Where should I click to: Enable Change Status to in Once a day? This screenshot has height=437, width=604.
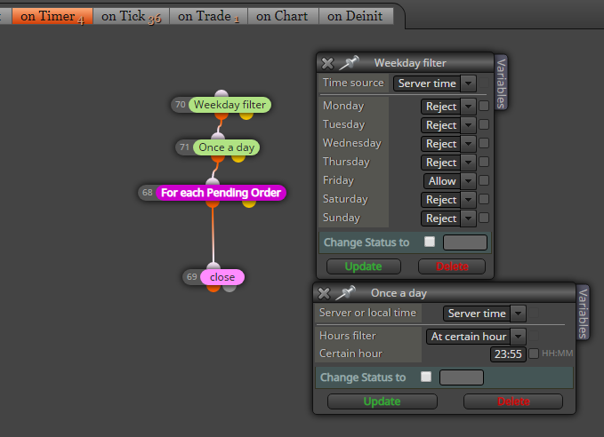[x=426, y=377]
